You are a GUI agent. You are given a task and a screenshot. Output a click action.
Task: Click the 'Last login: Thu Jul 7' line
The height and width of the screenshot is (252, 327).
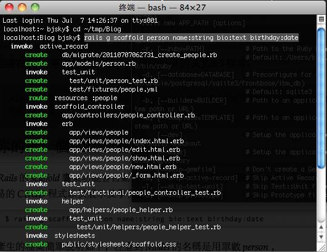pos(80,20)
